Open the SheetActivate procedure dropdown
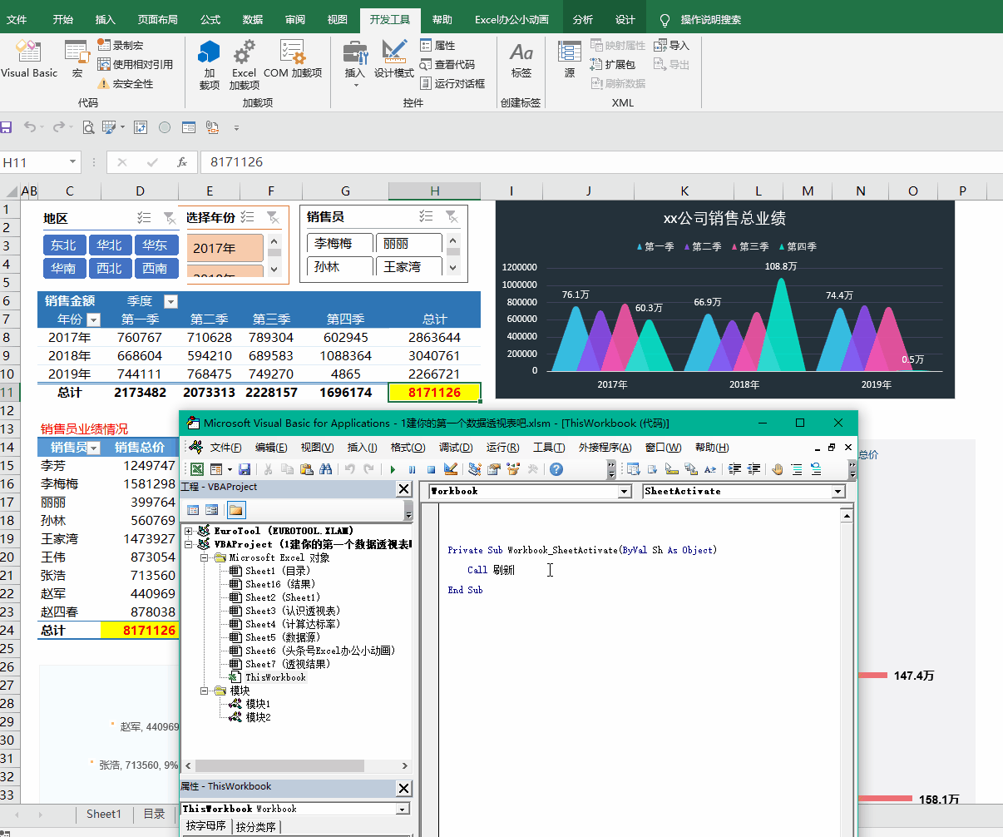 click(x=838, y=492)
